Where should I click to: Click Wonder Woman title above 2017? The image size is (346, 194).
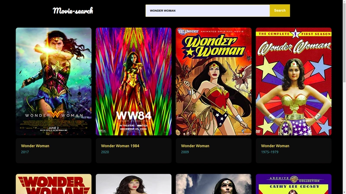pyautogui.click(x=35, y=146)
